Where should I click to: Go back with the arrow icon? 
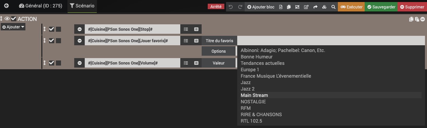pos(6,6)
